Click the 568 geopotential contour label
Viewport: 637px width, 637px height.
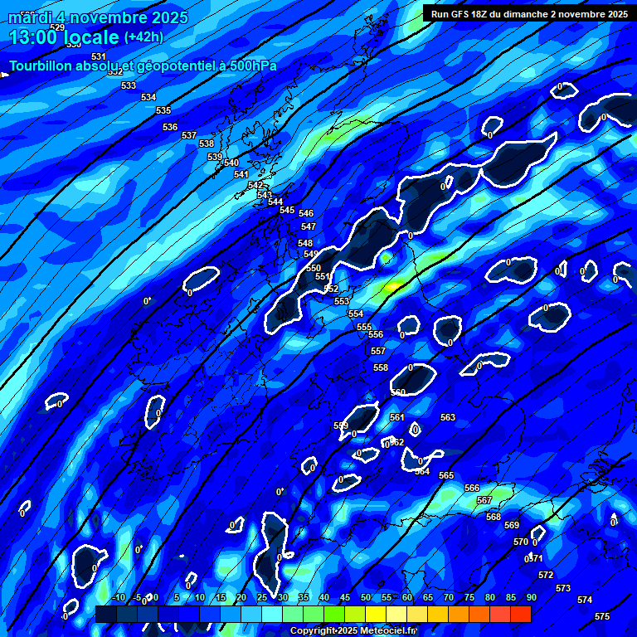494,517
